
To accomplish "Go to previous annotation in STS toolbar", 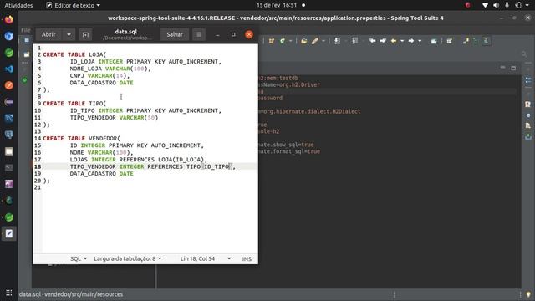I will click(x=354, y=41).
